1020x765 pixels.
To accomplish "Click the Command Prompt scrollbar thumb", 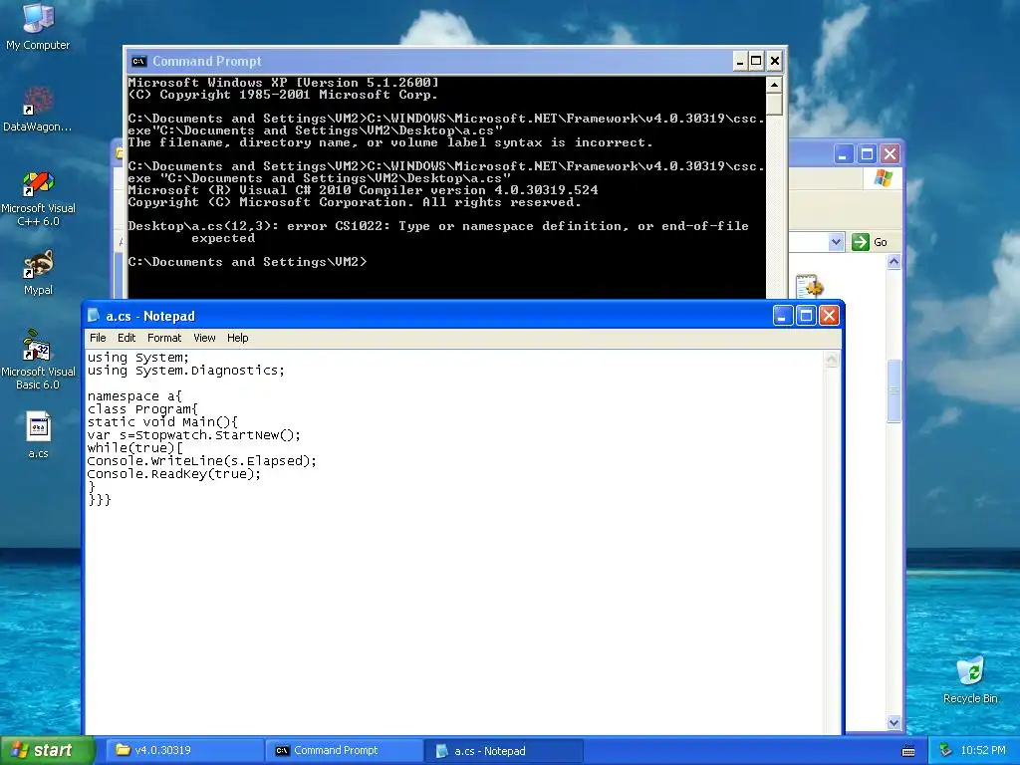I will tap(774, 104).
